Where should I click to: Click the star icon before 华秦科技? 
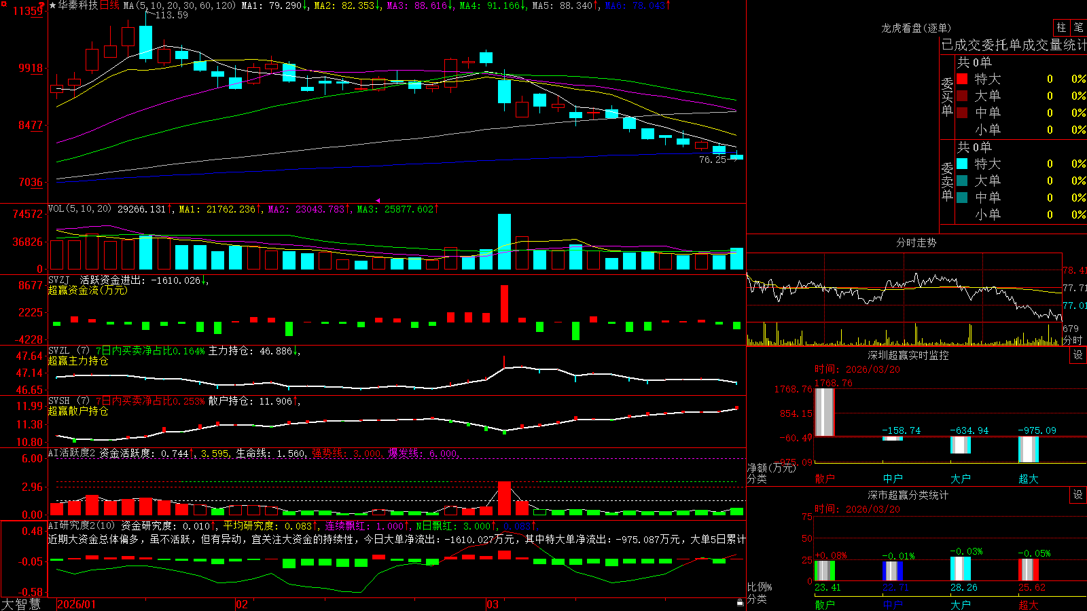[53, 5]
